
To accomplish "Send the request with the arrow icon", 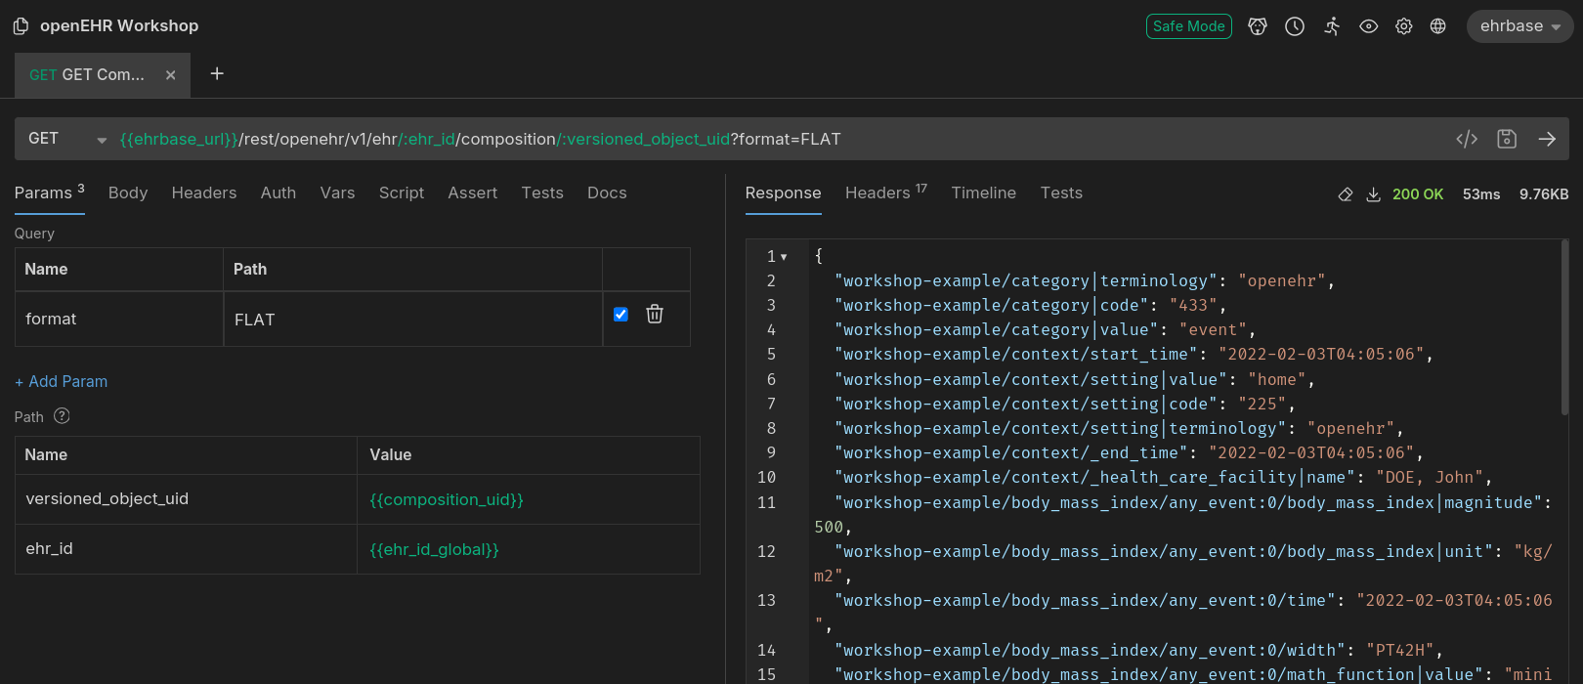I will [x=1547, y=139].
